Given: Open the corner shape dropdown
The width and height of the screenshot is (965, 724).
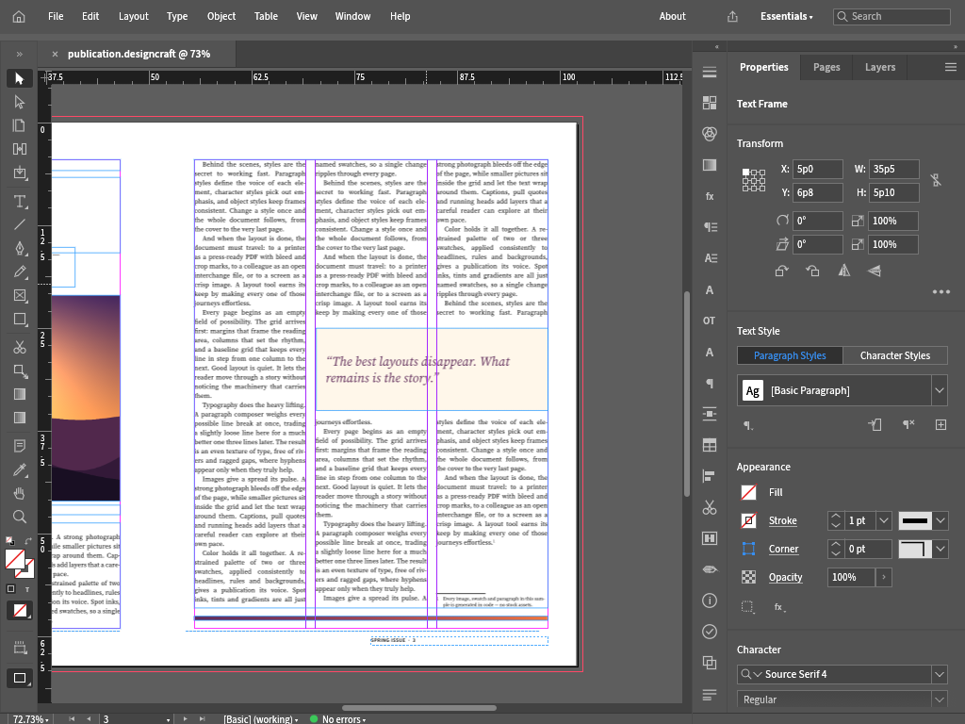Looking at the screenshot, I should (x=940, y=550).
